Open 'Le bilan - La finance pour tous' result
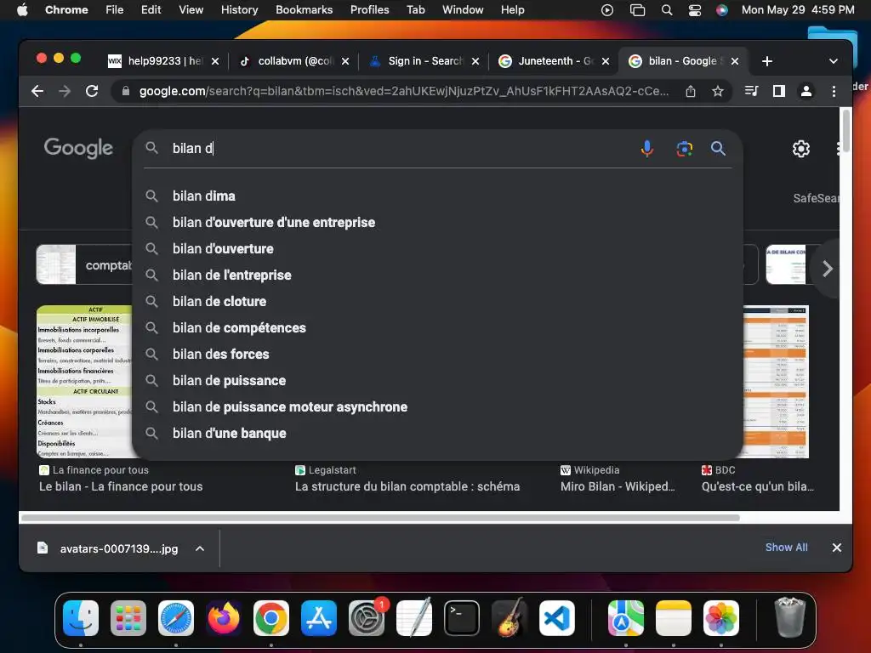 point(121,486)
